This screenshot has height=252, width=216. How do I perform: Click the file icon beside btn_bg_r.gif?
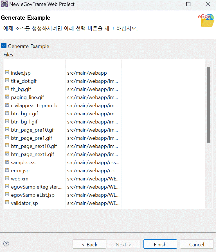point(7,113)
